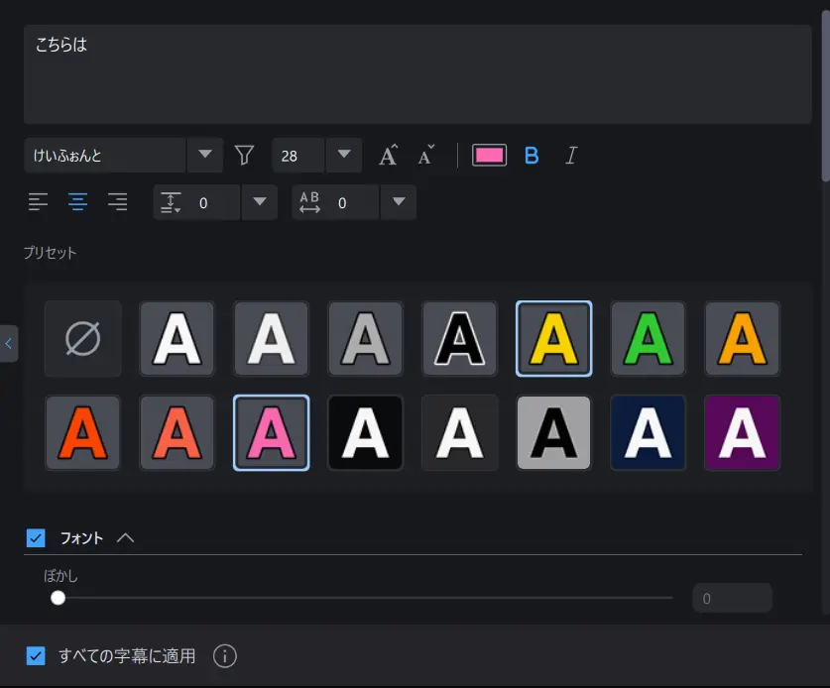Select the orange-yellow A preset

pyautogui.click(x=742, y=339)
